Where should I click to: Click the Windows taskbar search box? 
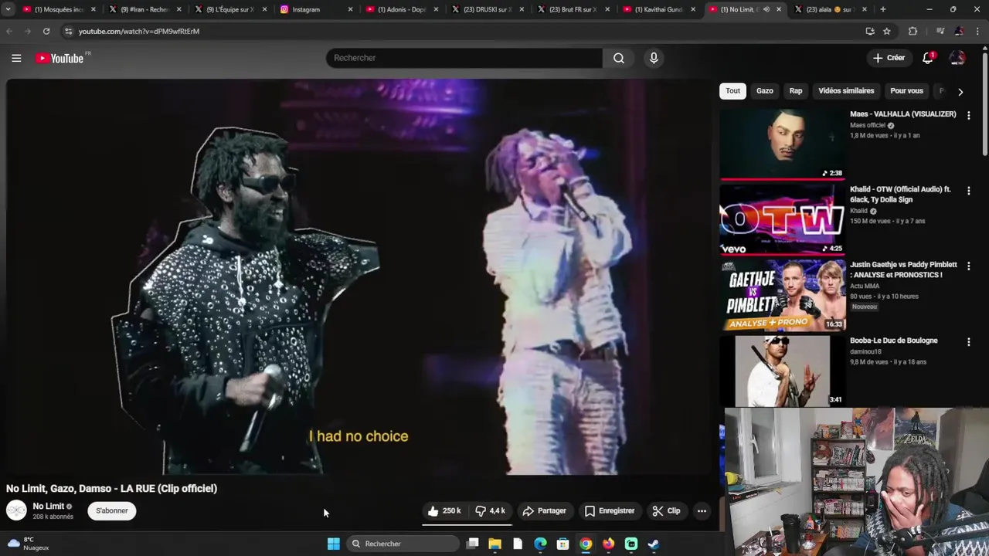pyautogui.click(x=402, y=544)
